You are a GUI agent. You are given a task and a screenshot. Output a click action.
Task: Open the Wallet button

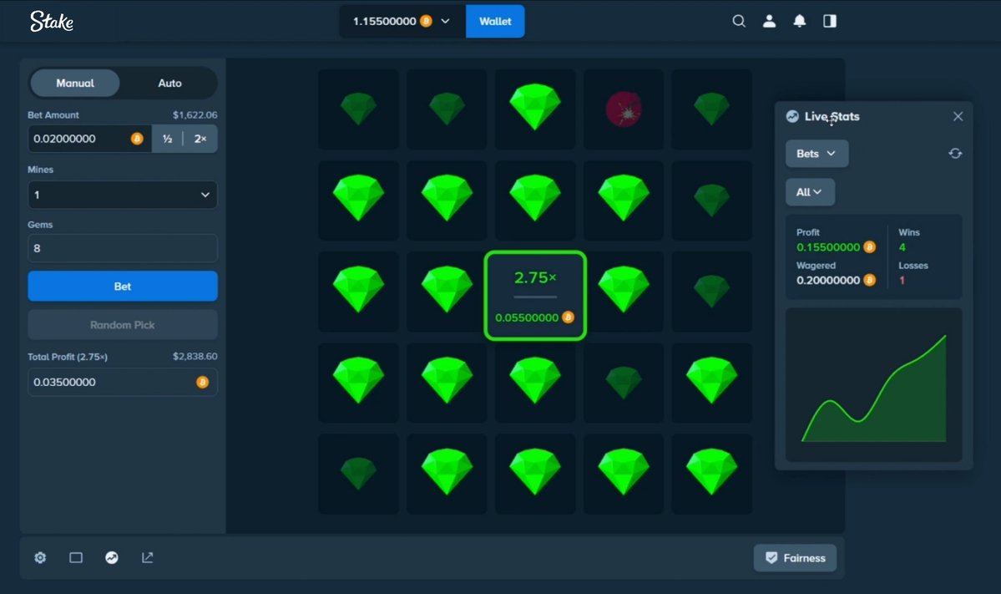495,21
